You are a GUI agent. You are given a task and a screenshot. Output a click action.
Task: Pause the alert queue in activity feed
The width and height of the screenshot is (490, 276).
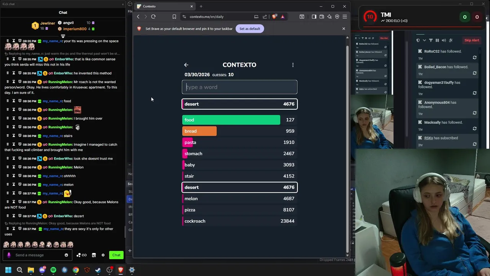[437, 40]
